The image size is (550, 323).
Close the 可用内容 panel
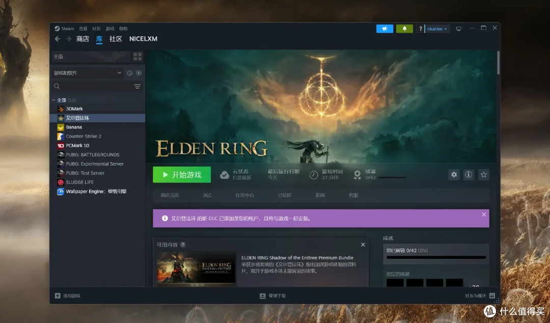363,245
